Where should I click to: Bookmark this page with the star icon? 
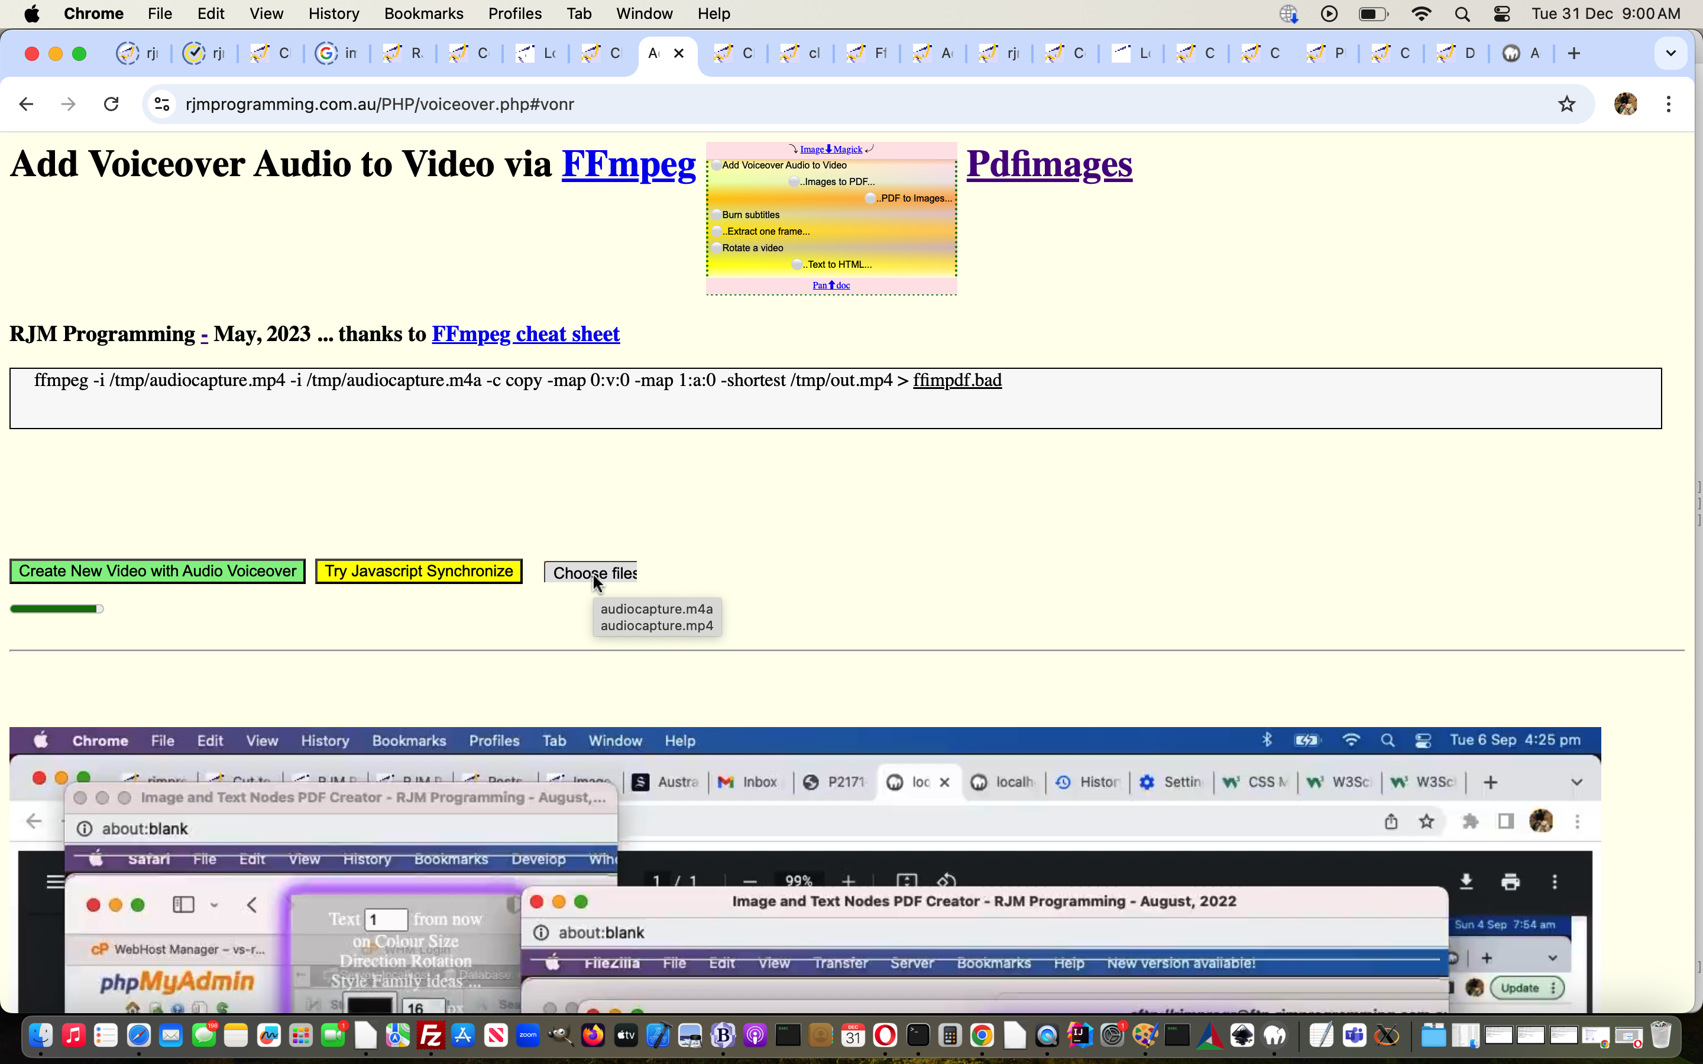(1566, 104)
